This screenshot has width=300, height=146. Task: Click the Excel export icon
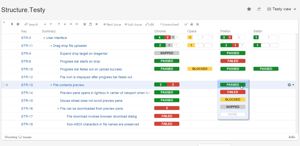(x=198, y=24)
